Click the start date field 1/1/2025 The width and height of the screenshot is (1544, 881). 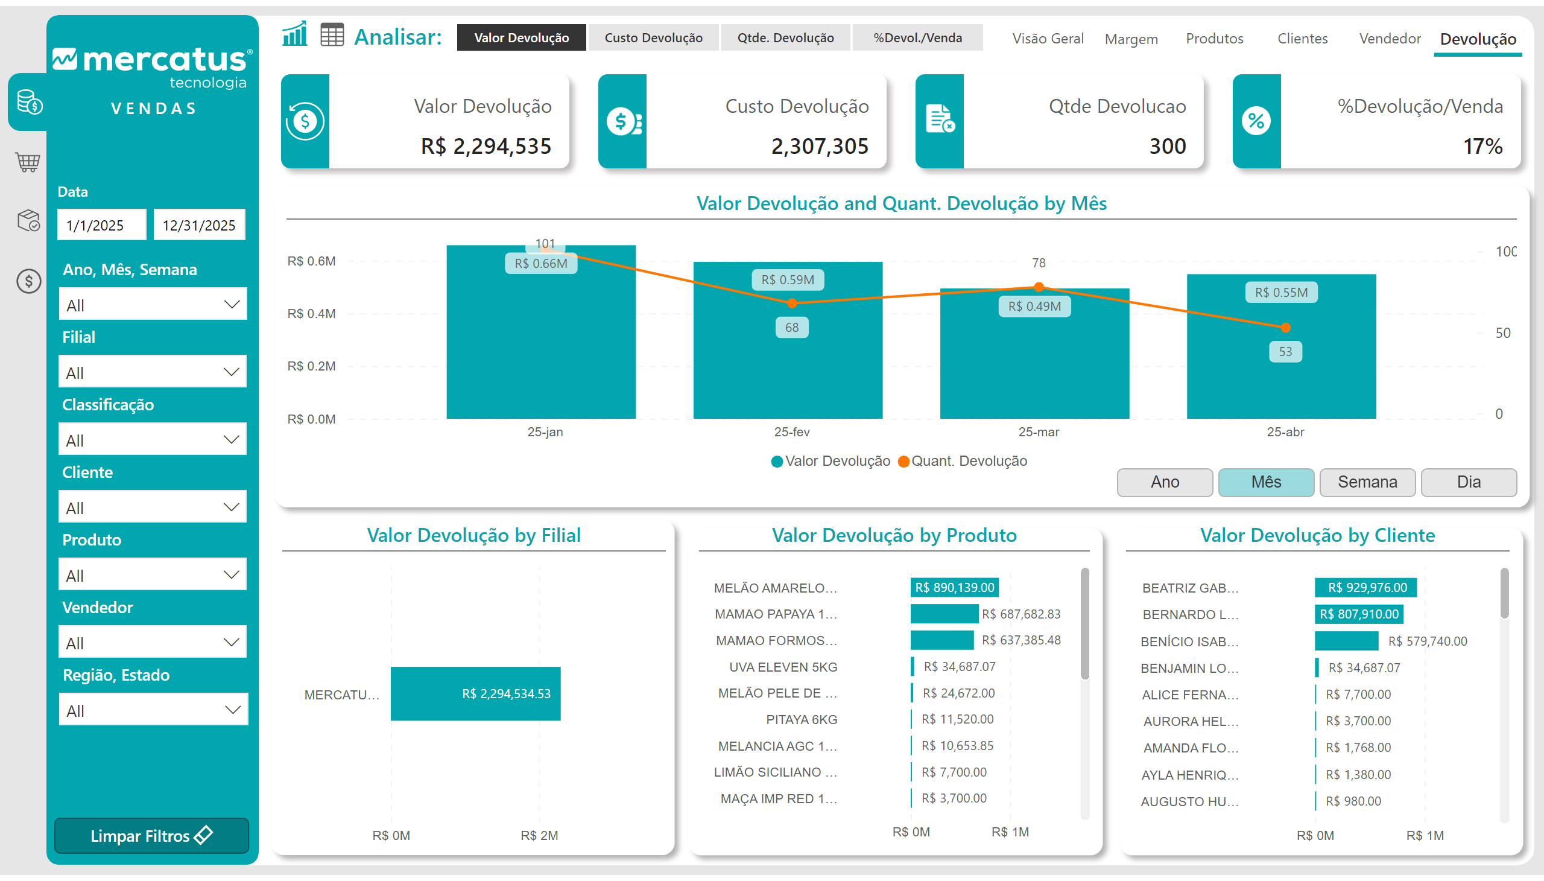pyautogui.click(x=101, y=225)
